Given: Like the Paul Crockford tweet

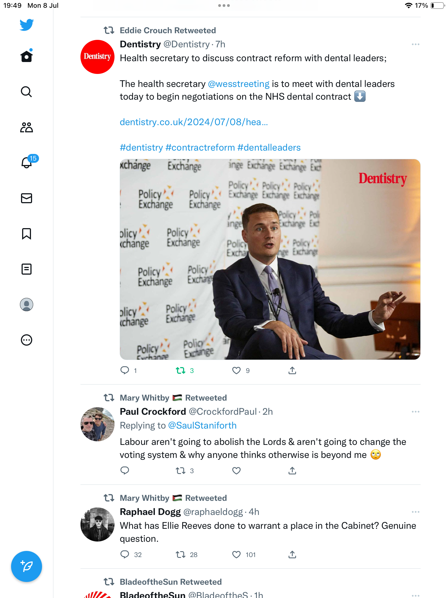Looking at the screenshot, I should pyautogui.click(x=236, y=471).
